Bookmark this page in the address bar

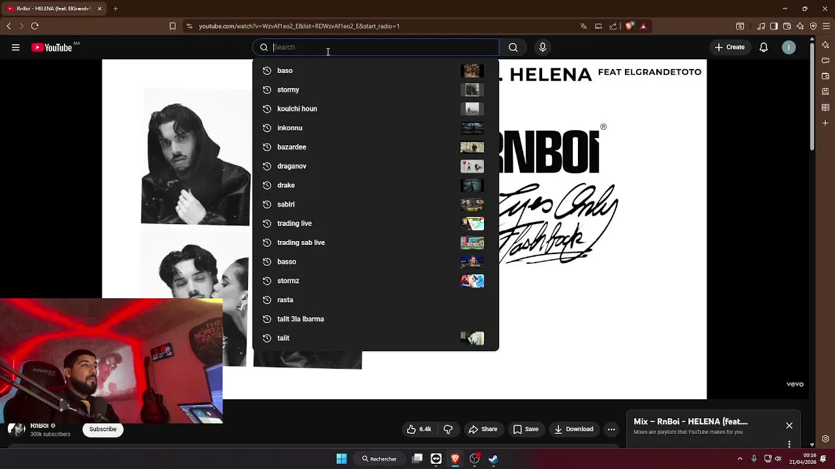coord(172,26)
